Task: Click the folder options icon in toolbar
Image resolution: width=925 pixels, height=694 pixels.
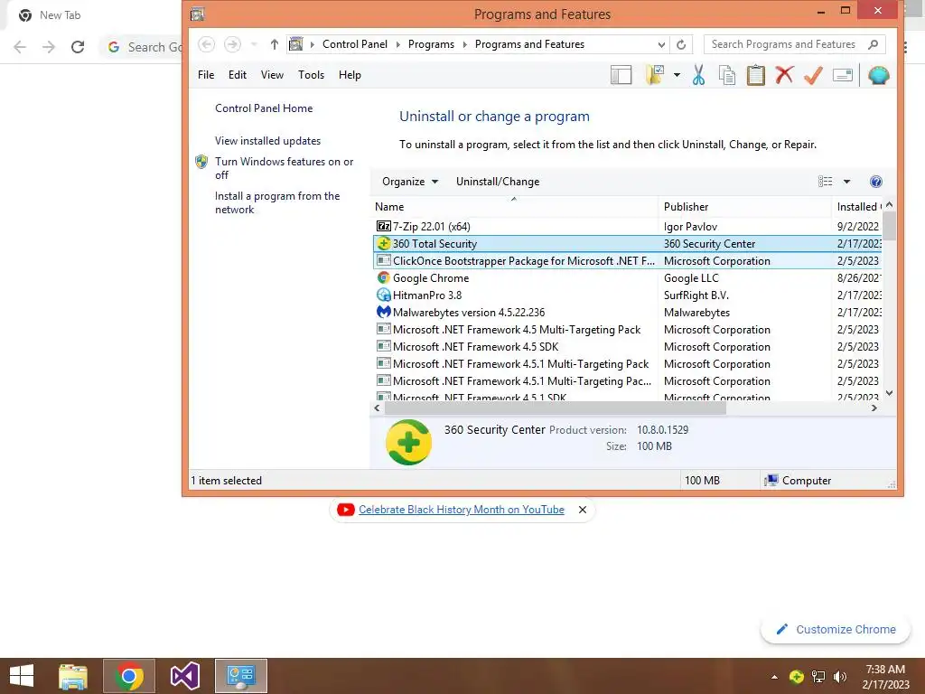Action: 655,75
